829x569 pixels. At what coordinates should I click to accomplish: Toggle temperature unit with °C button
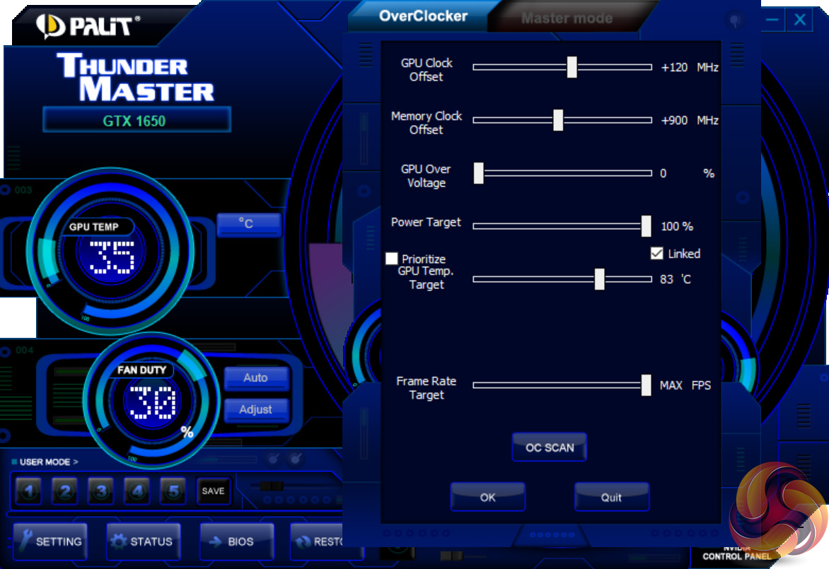248,224
